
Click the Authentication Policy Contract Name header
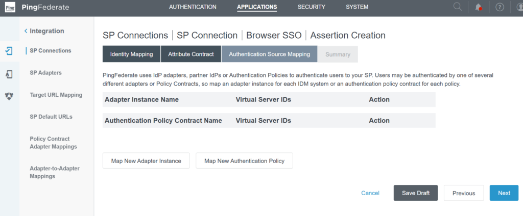(163, 120)
